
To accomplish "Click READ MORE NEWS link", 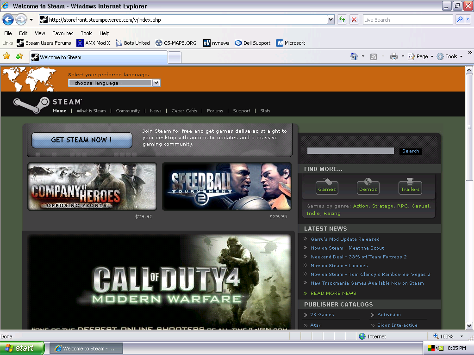I will tap(333, 293).
